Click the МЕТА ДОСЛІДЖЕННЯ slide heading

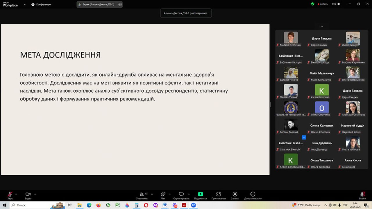60,55
